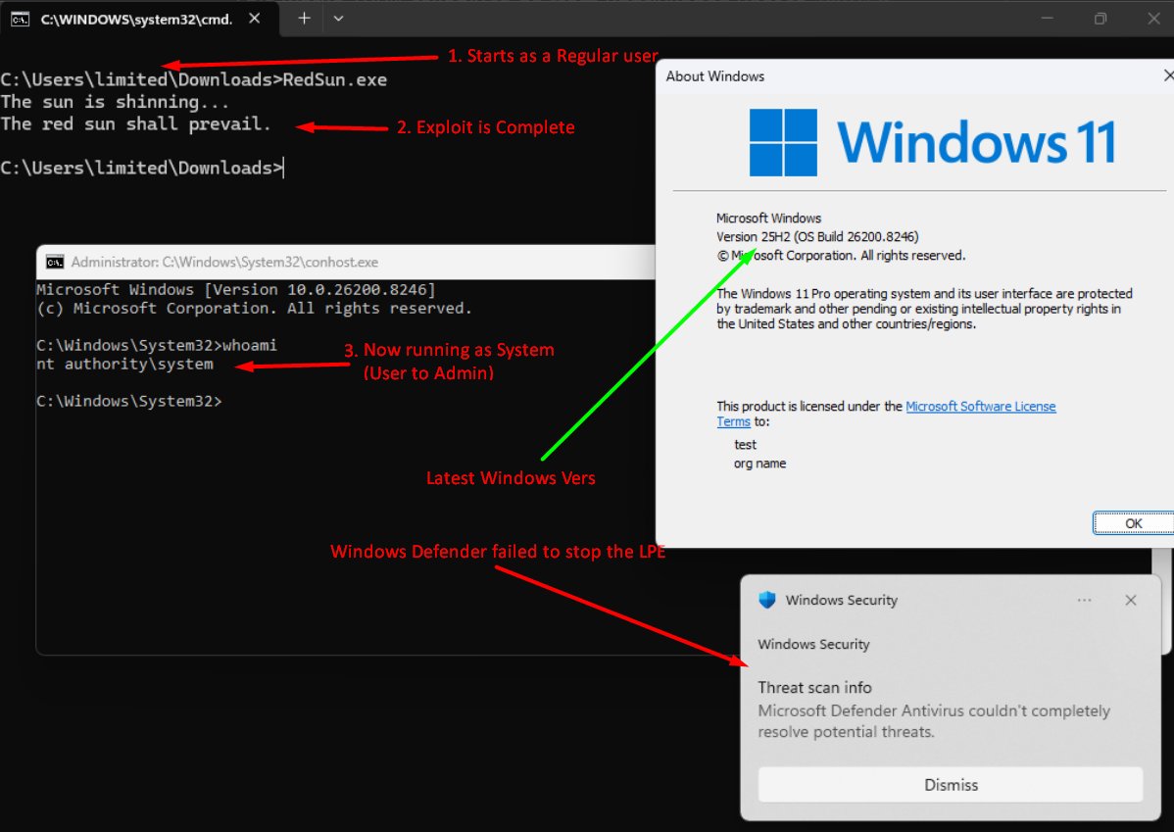Dismiss the Windows Security notification
The width and height of the screenshot is (1174, 832).
tap(951, 785)
